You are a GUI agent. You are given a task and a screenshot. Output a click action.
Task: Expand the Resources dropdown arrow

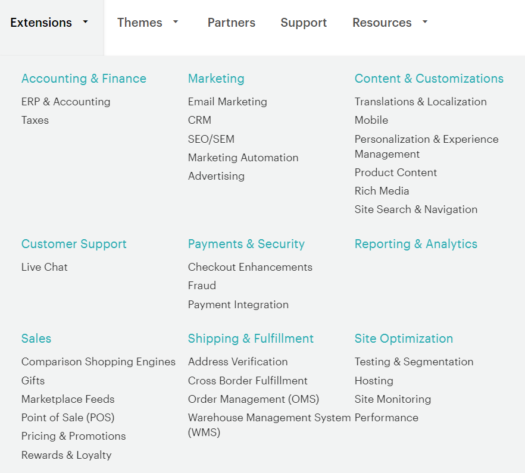(x=425, y=22)
